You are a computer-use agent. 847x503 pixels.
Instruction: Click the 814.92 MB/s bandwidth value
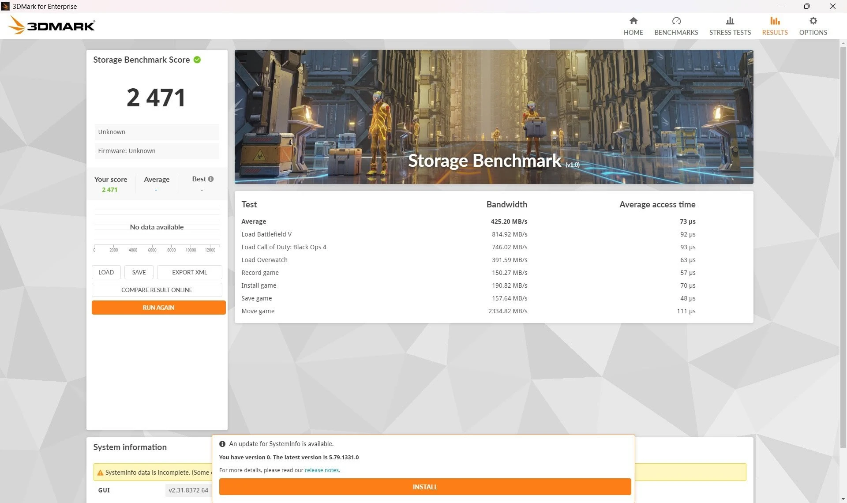coord(510,234)
